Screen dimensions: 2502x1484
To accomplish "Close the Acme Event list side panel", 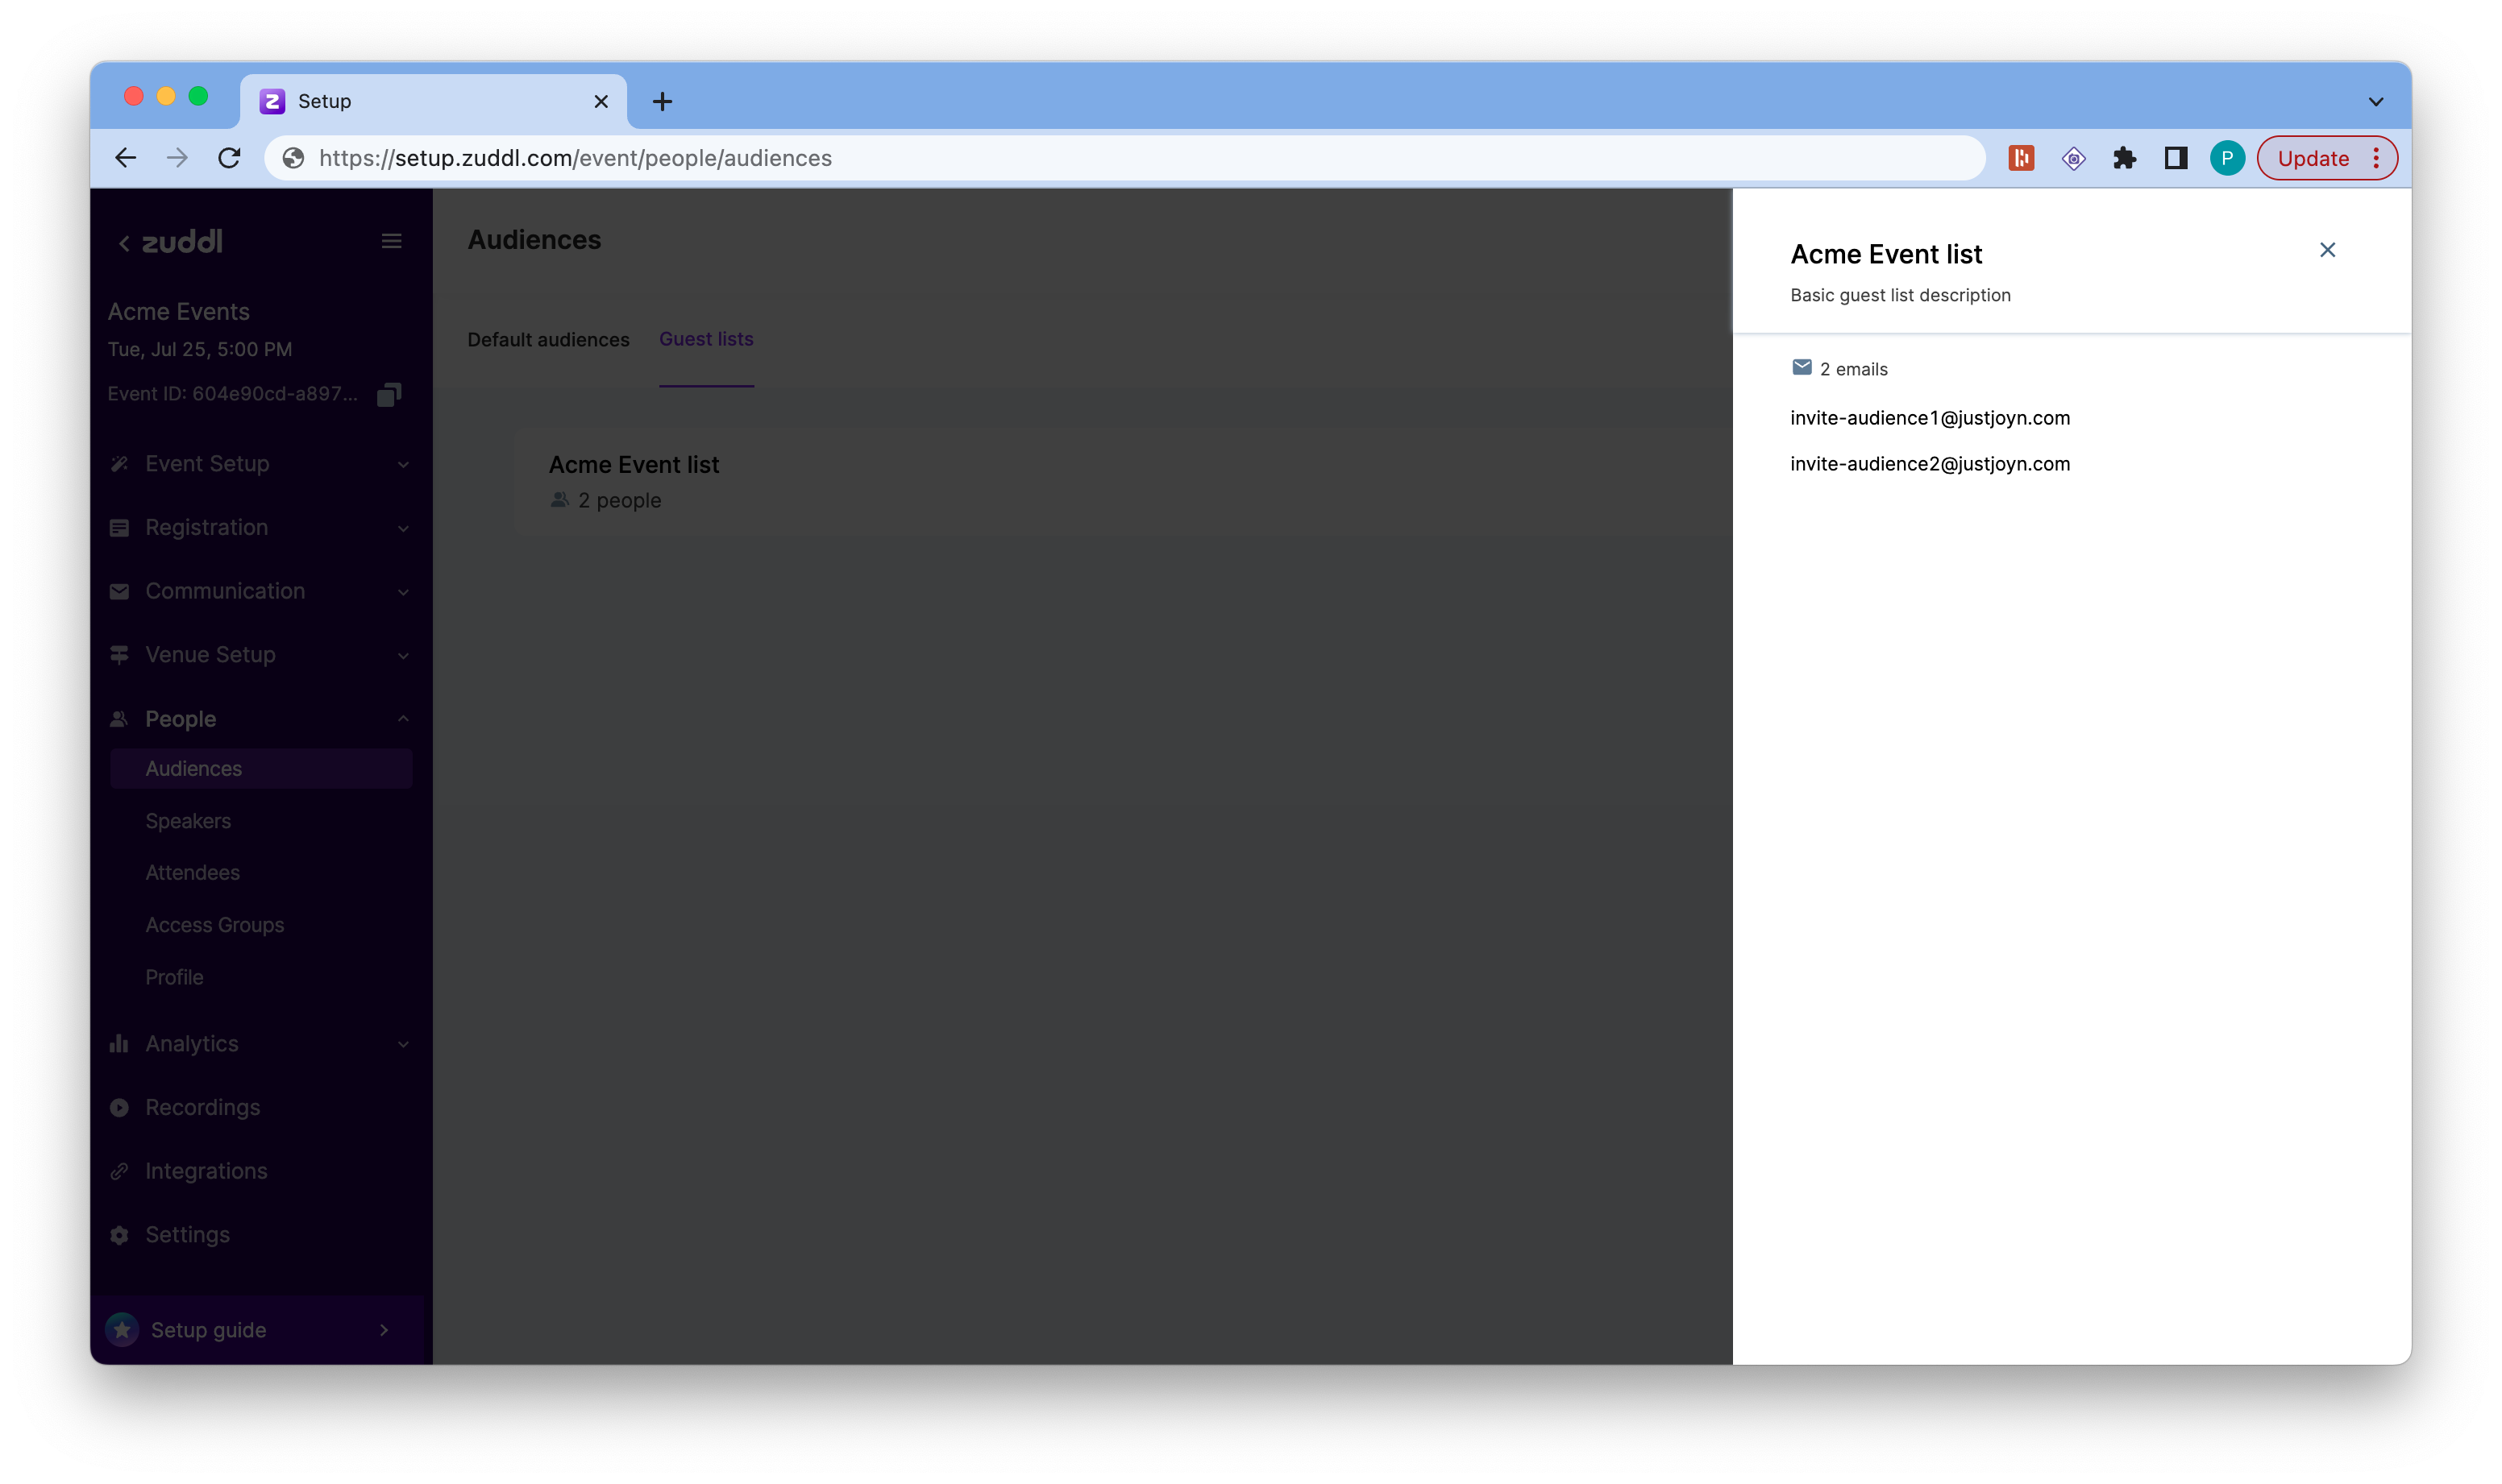I will pyautogui.click(x=2327, y=250).
